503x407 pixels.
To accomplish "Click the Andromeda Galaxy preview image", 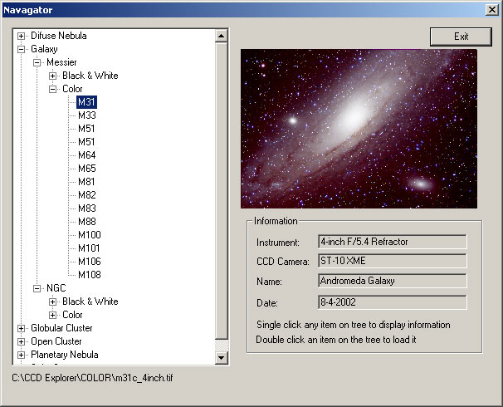I will pyautogui.click(x=359, y=128).
